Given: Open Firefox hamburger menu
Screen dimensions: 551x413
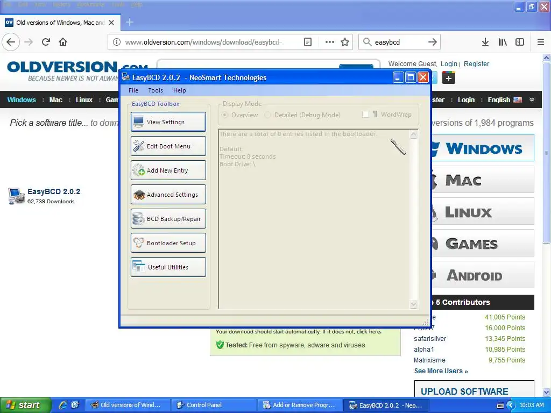Looking at the screenshot, I should (541, 42).
